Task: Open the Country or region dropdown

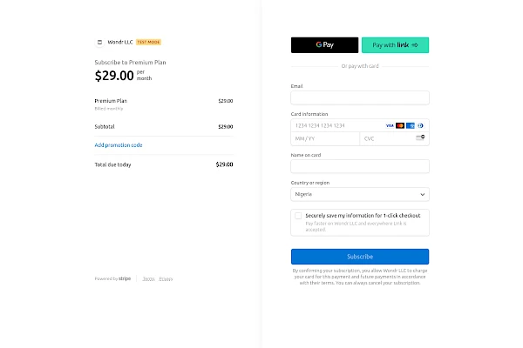Action: click(359, 194)
